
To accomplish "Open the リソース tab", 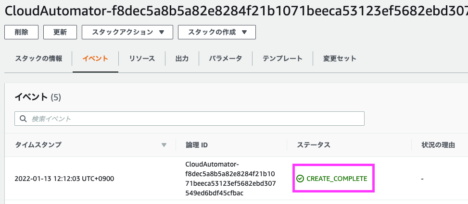I will pyautogui.click(x=142, y=59).
